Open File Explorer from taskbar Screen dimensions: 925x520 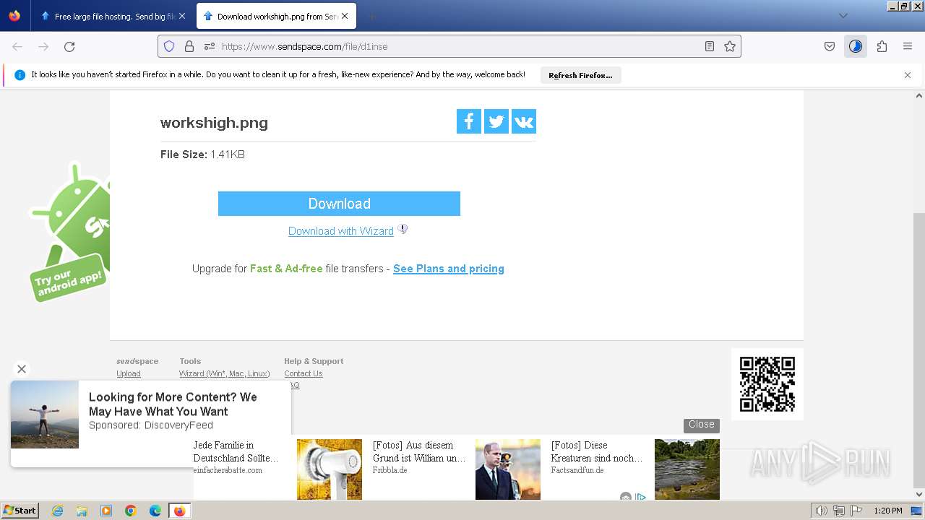click(82, 511)
